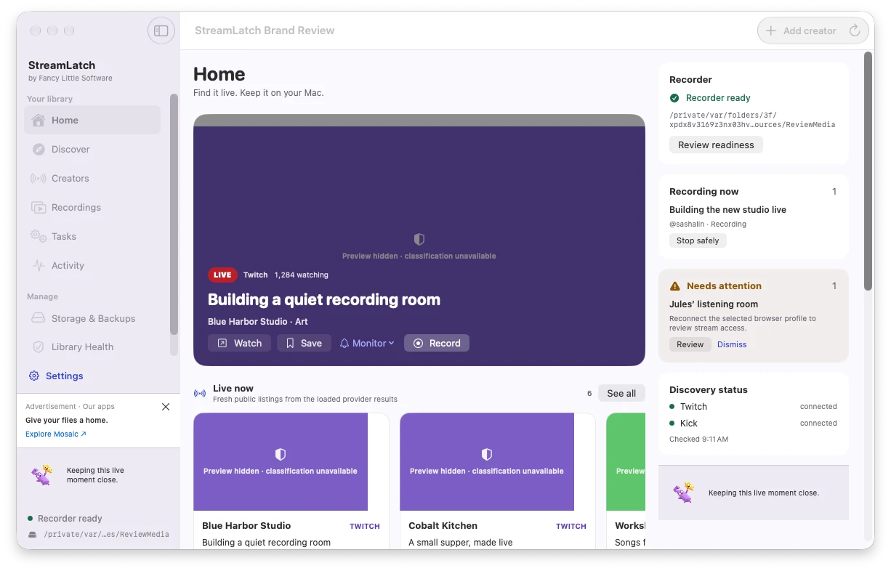Click the Activity waveform icon

click(x=39, y=265)
